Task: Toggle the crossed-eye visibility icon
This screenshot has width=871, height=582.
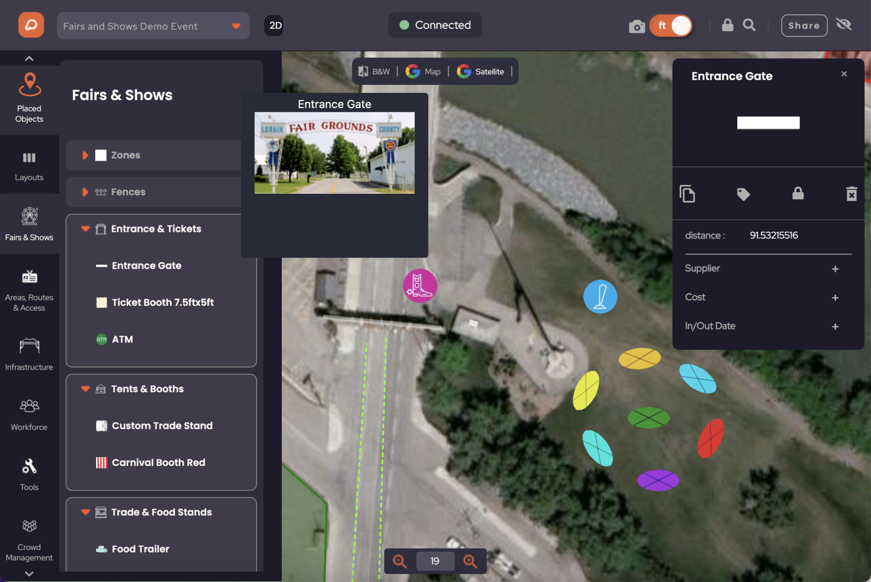Action: (x=844, y=25)
